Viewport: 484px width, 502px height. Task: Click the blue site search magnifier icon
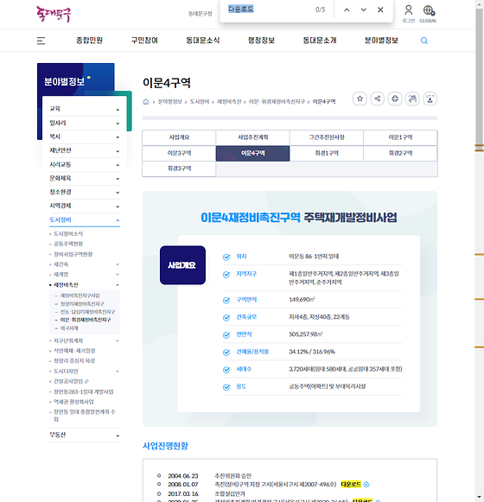tap(424, 41)
